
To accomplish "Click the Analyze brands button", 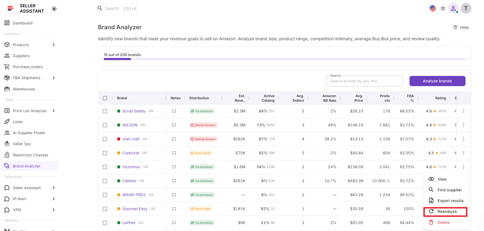I will point(437,81).
